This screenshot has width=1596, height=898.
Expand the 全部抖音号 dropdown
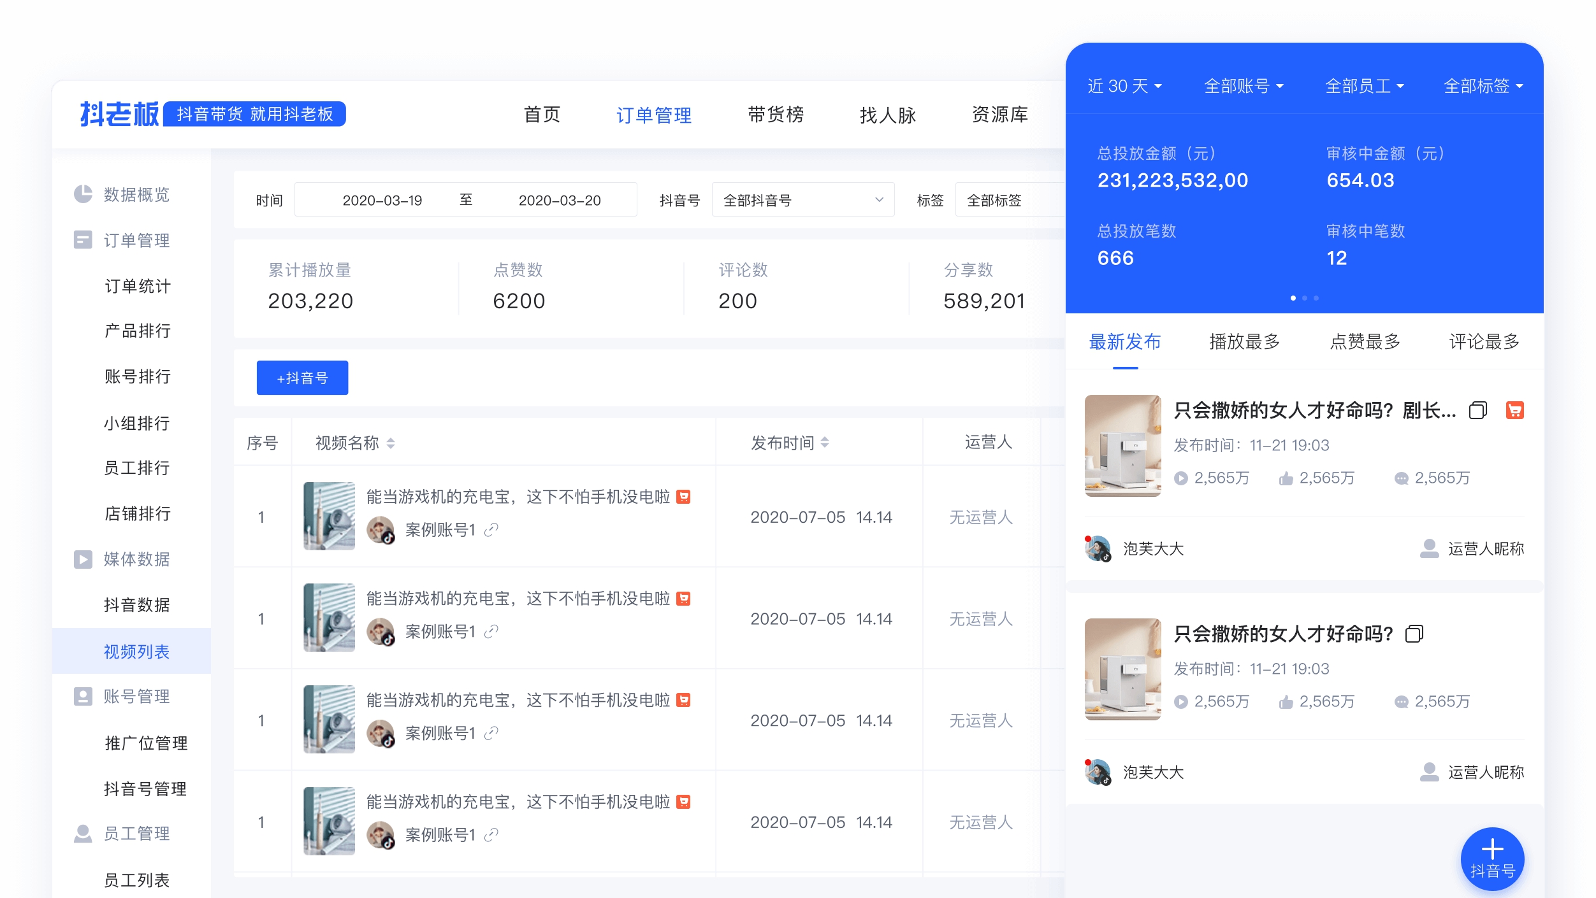[x=803, y=199]
